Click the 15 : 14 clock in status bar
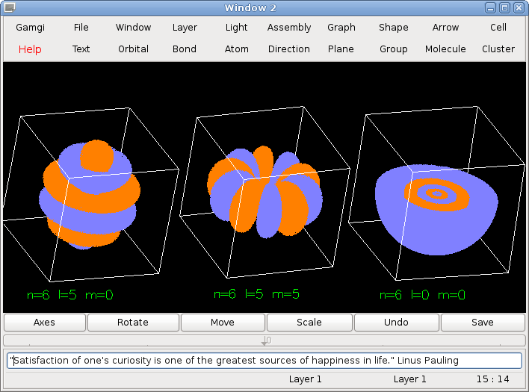 pos(493,379)
